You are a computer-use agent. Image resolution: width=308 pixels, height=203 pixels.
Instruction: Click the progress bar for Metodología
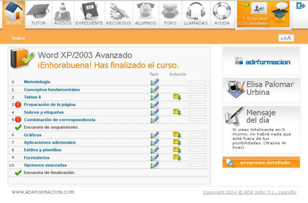(197, 82)
